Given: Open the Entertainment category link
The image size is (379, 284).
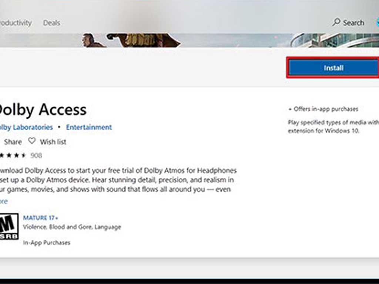Looking at the screenshot, I should point(89,127).
